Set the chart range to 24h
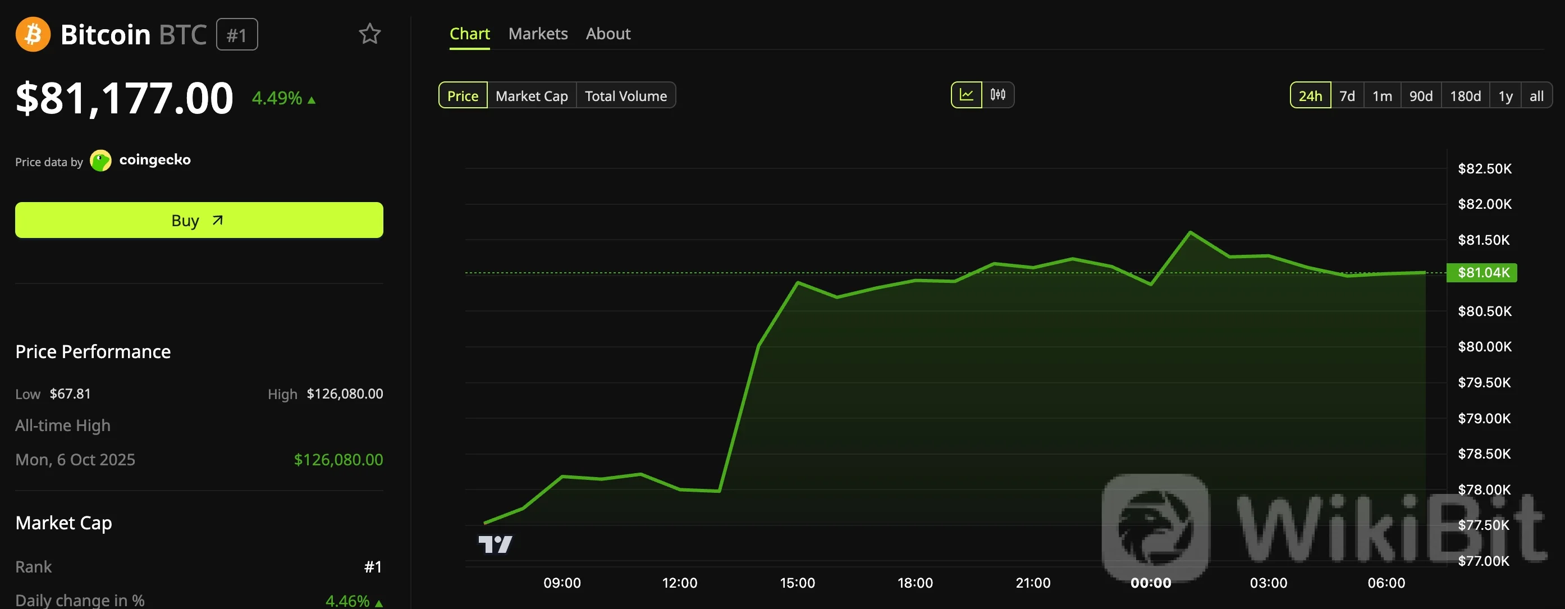The image size is (1565, 609). coord(1311,95)
